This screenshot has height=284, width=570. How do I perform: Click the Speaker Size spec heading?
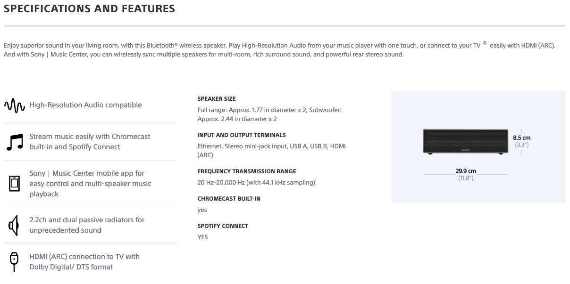[x=217, y=99]
